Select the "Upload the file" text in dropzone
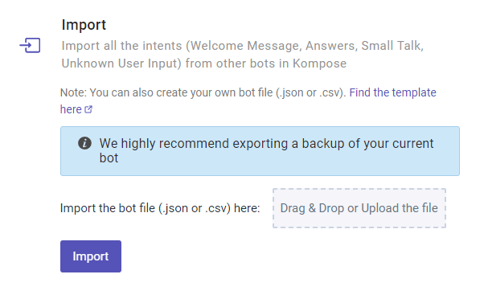 click(400, 208)
